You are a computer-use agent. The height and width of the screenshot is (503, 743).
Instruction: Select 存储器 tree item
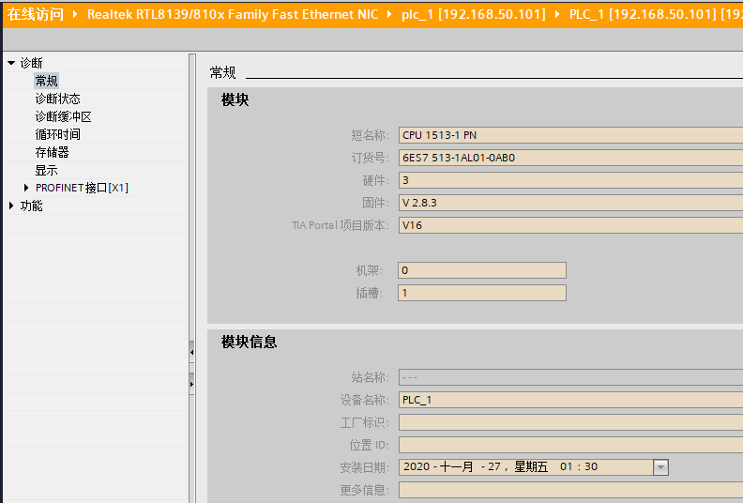[53, 152]
